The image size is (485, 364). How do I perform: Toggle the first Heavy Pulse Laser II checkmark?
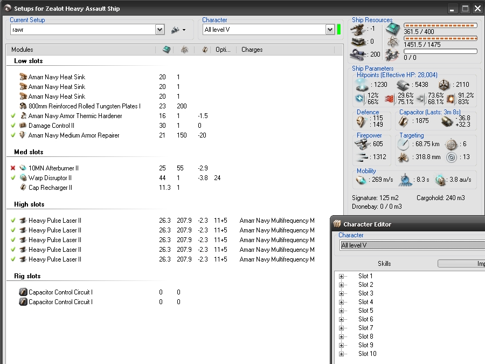13,221
